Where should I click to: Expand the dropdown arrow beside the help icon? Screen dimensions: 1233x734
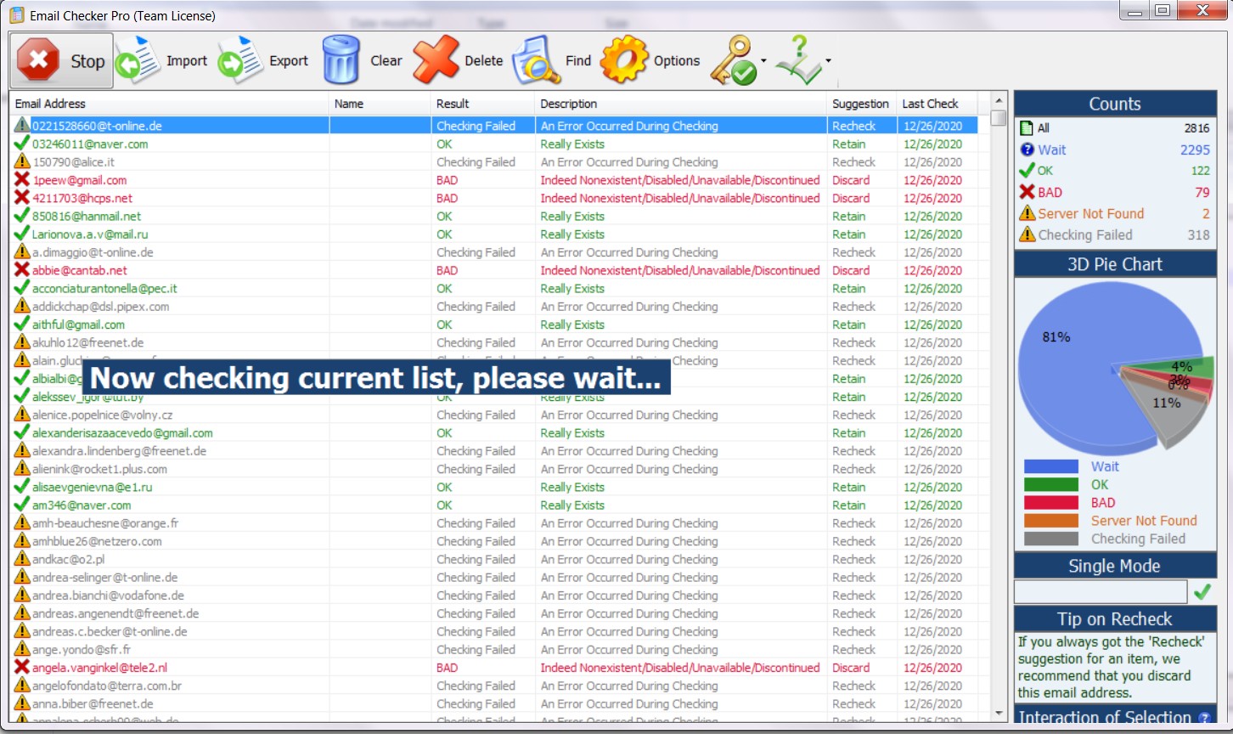(828, 61)
